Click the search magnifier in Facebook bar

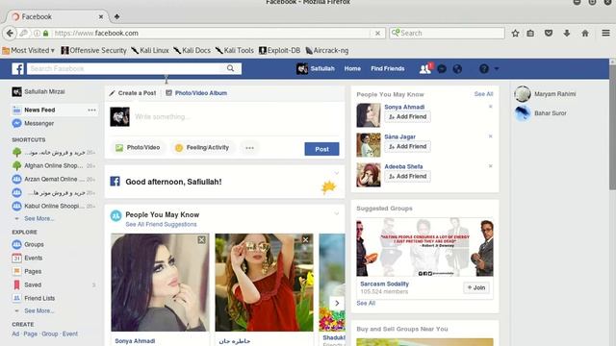231,68
